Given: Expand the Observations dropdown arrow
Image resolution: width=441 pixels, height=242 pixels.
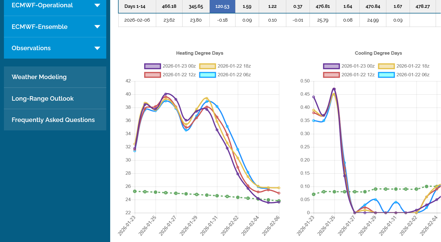Looking at the screenshot, I should pyautogui.click(x=97, y=48).
